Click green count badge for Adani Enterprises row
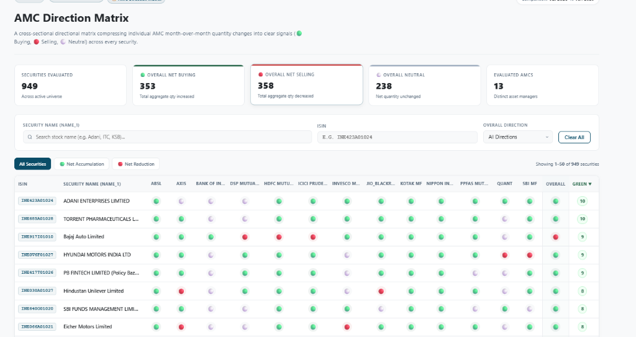This screenshot has height=337, width=636. point(582,201)
